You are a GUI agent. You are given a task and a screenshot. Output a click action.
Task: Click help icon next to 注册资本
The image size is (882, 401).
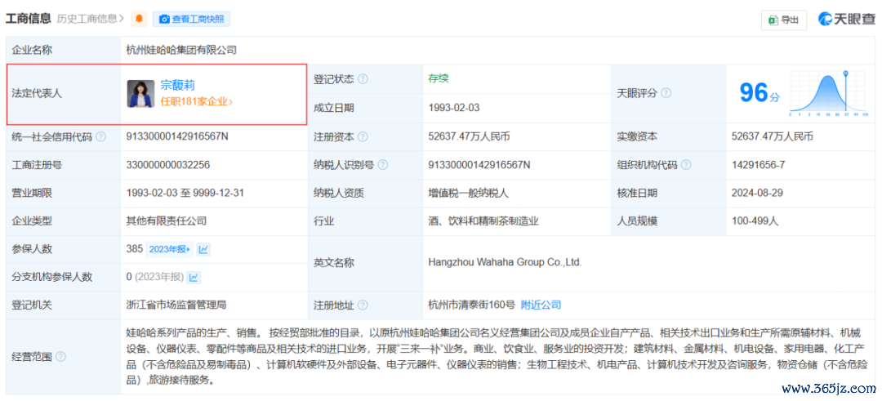tap(363, 137)
